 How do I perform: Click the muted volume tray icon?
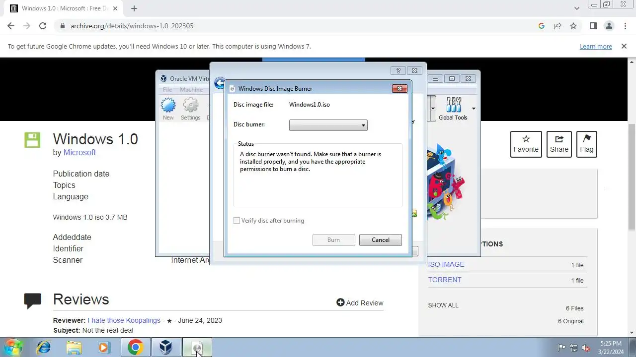(586, 348)
